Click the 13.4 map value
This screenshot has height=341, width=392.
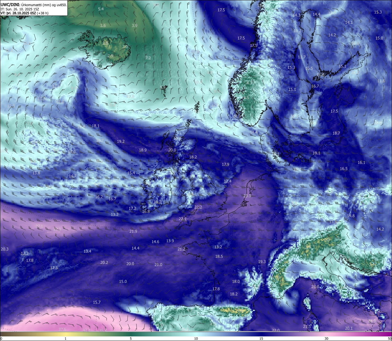87,251
